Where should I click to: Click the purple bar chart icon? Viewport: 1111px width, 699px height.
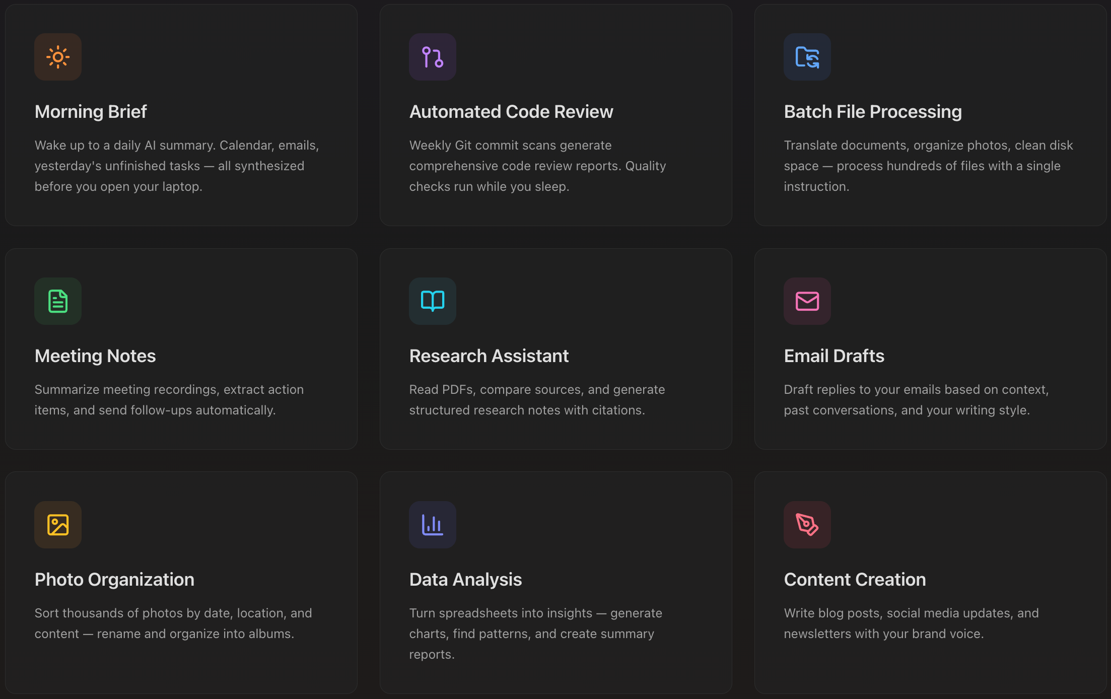click(x=433, y=525)
